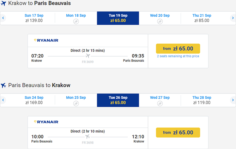
Task: Click the no-flight icon under Mon 18 Sep
Action: [76, 21]
